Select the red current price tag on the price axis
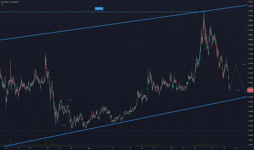 pyautogui.click(x=250, y=90)
